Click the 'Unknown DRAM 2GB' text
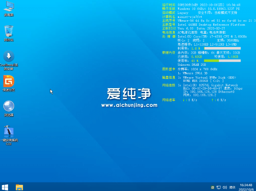Screen dimensions: 256x191 coord(192,65)
